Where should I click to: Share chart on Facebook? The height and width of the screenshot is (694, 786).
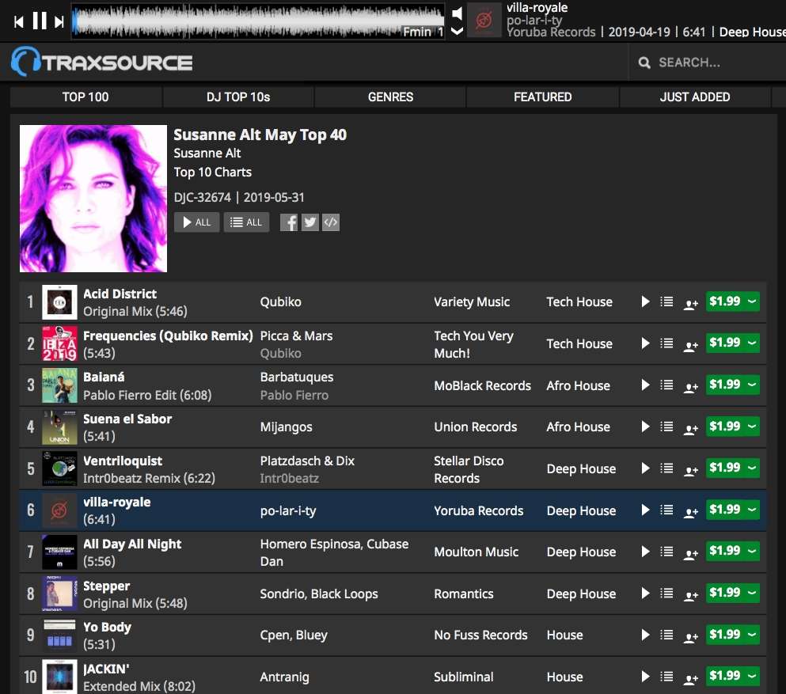click(x=289, y=222)
